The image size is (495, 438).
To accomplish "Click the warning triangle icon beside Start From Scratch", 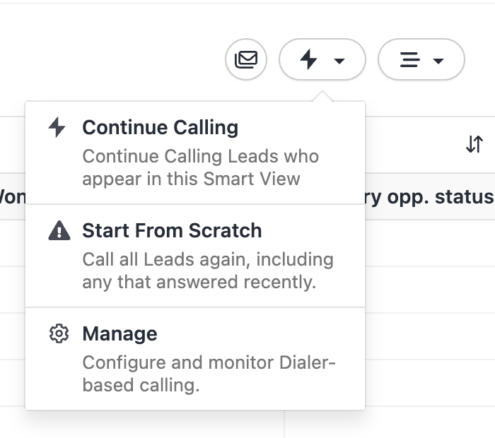I will (59, 231).
